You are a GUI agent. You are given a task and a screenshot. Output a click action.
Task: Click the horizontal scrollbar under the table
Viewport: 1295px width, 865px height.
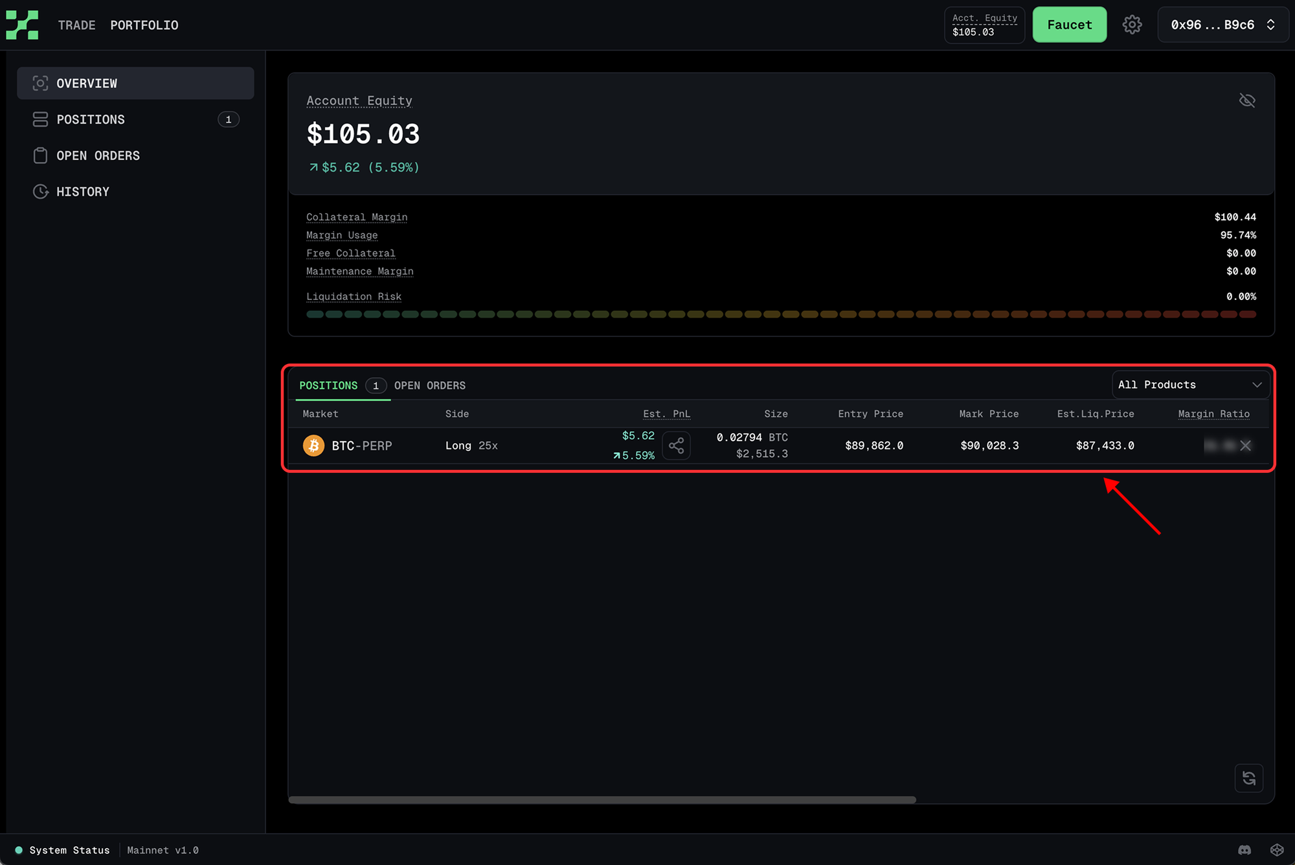click(602, 800)
